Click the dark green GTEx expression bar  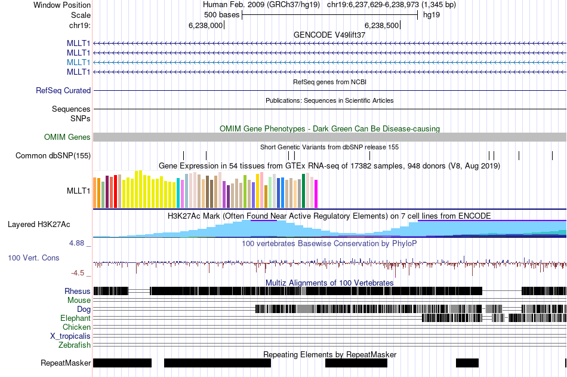(x=303, y=191)
